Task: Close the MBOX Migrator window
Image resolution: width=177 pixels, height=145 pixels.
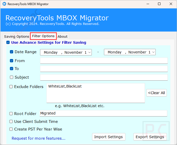Action: [x=171, y=4]
